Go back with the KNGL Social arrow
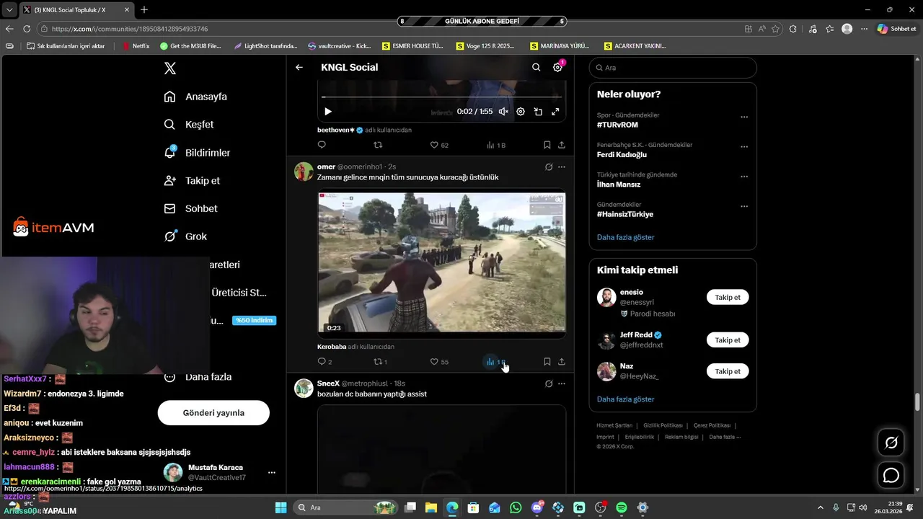The height and width of the screenshot is (519, 923). point(299,67)
